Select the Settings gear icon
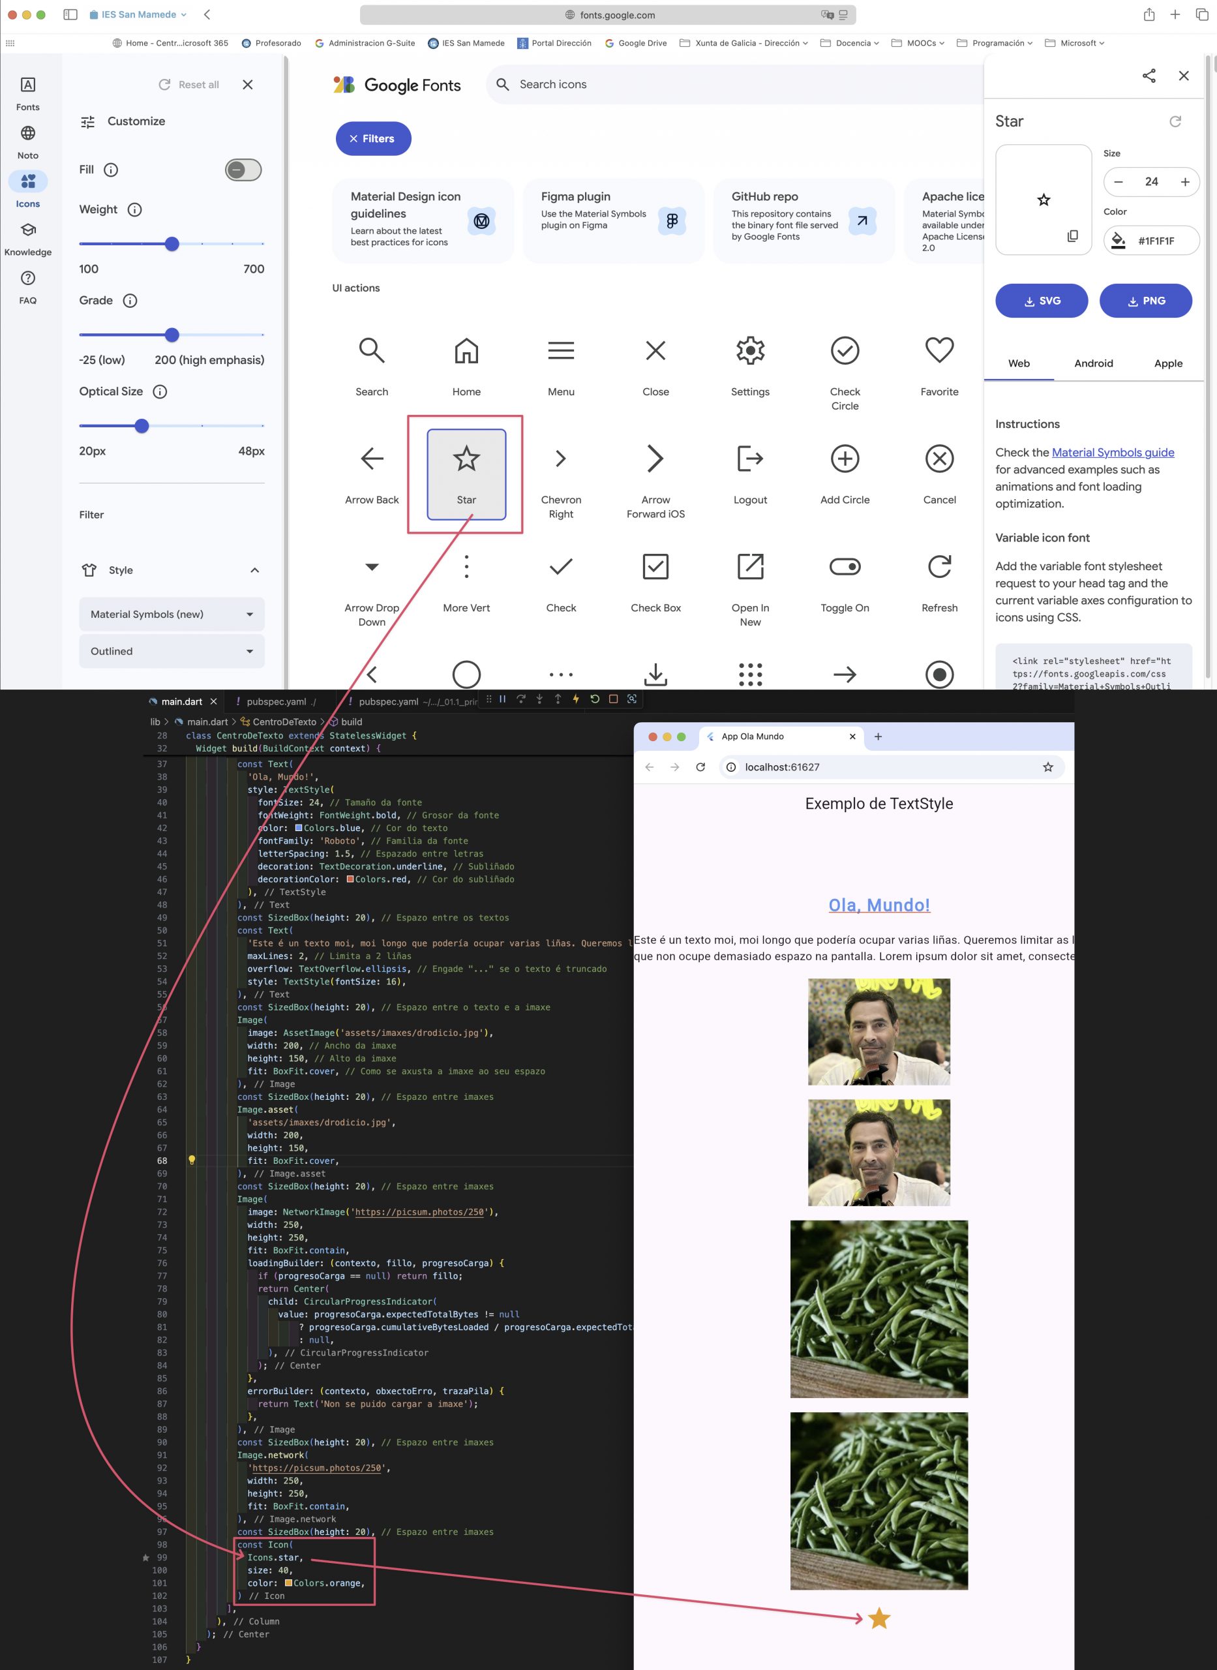The height and width of the screenshot is (1670, 1217). coord(750,351)
